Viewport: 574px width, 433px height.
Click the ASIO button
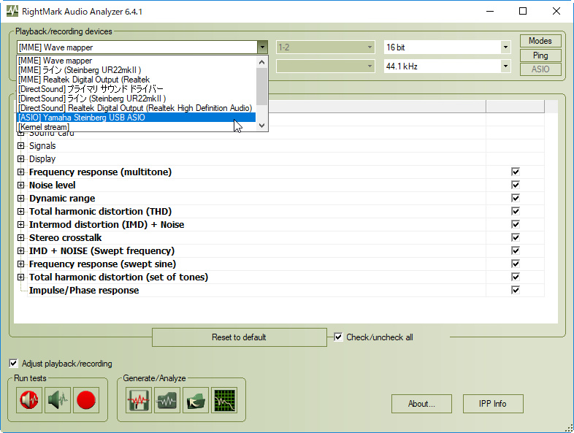(x=540, y=69)
